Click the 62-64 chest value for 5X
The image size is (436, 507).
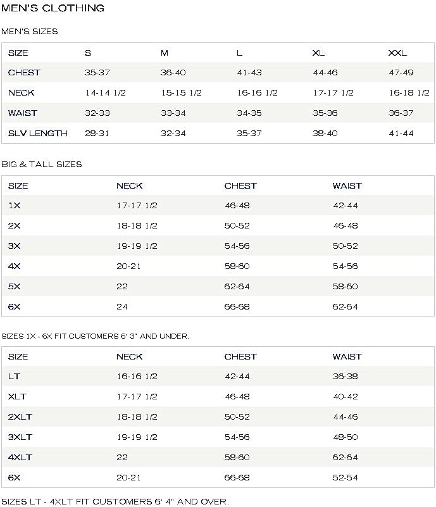237,287
